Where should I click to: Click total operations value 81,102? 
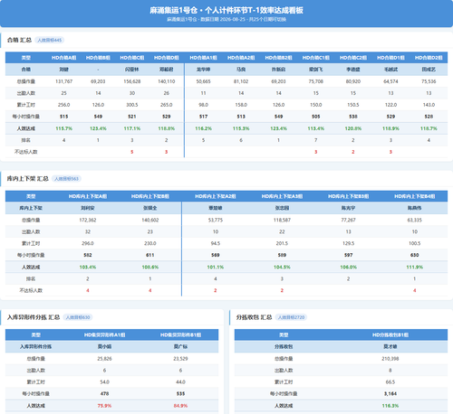tap(241, 81)
